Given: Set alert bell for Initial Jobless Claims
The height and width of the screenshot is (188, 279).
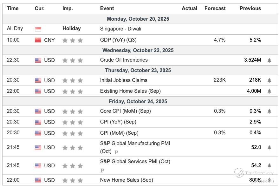Looking at the screenshot, I should [x=269, y=80].
